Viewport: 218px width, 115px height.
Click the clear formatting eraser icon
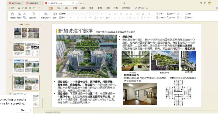point(109,14)
